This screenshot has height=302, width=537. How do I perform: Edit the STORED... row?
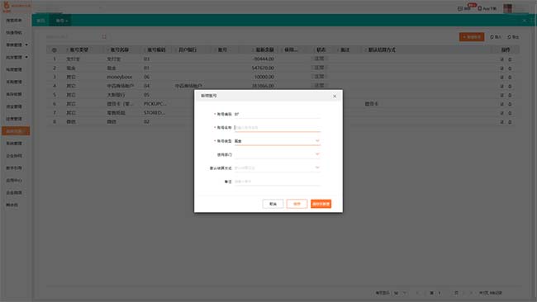[502, 113]
